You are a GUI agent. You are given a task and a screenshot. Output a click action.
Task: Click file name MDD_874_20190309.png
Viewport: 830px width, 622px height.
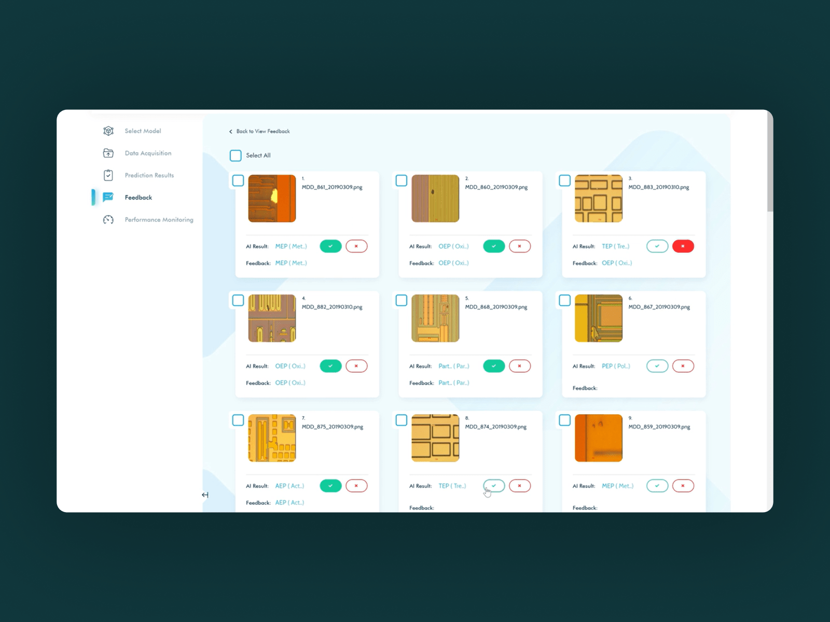496,427
